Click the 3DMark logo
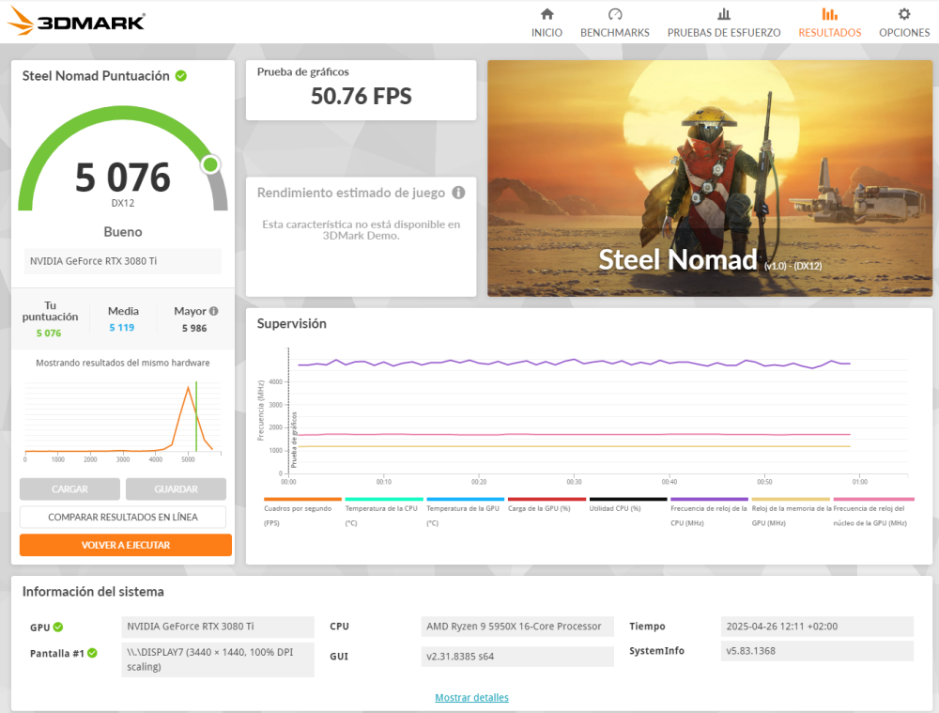This screenshot has width=939, height=713. 76,21
